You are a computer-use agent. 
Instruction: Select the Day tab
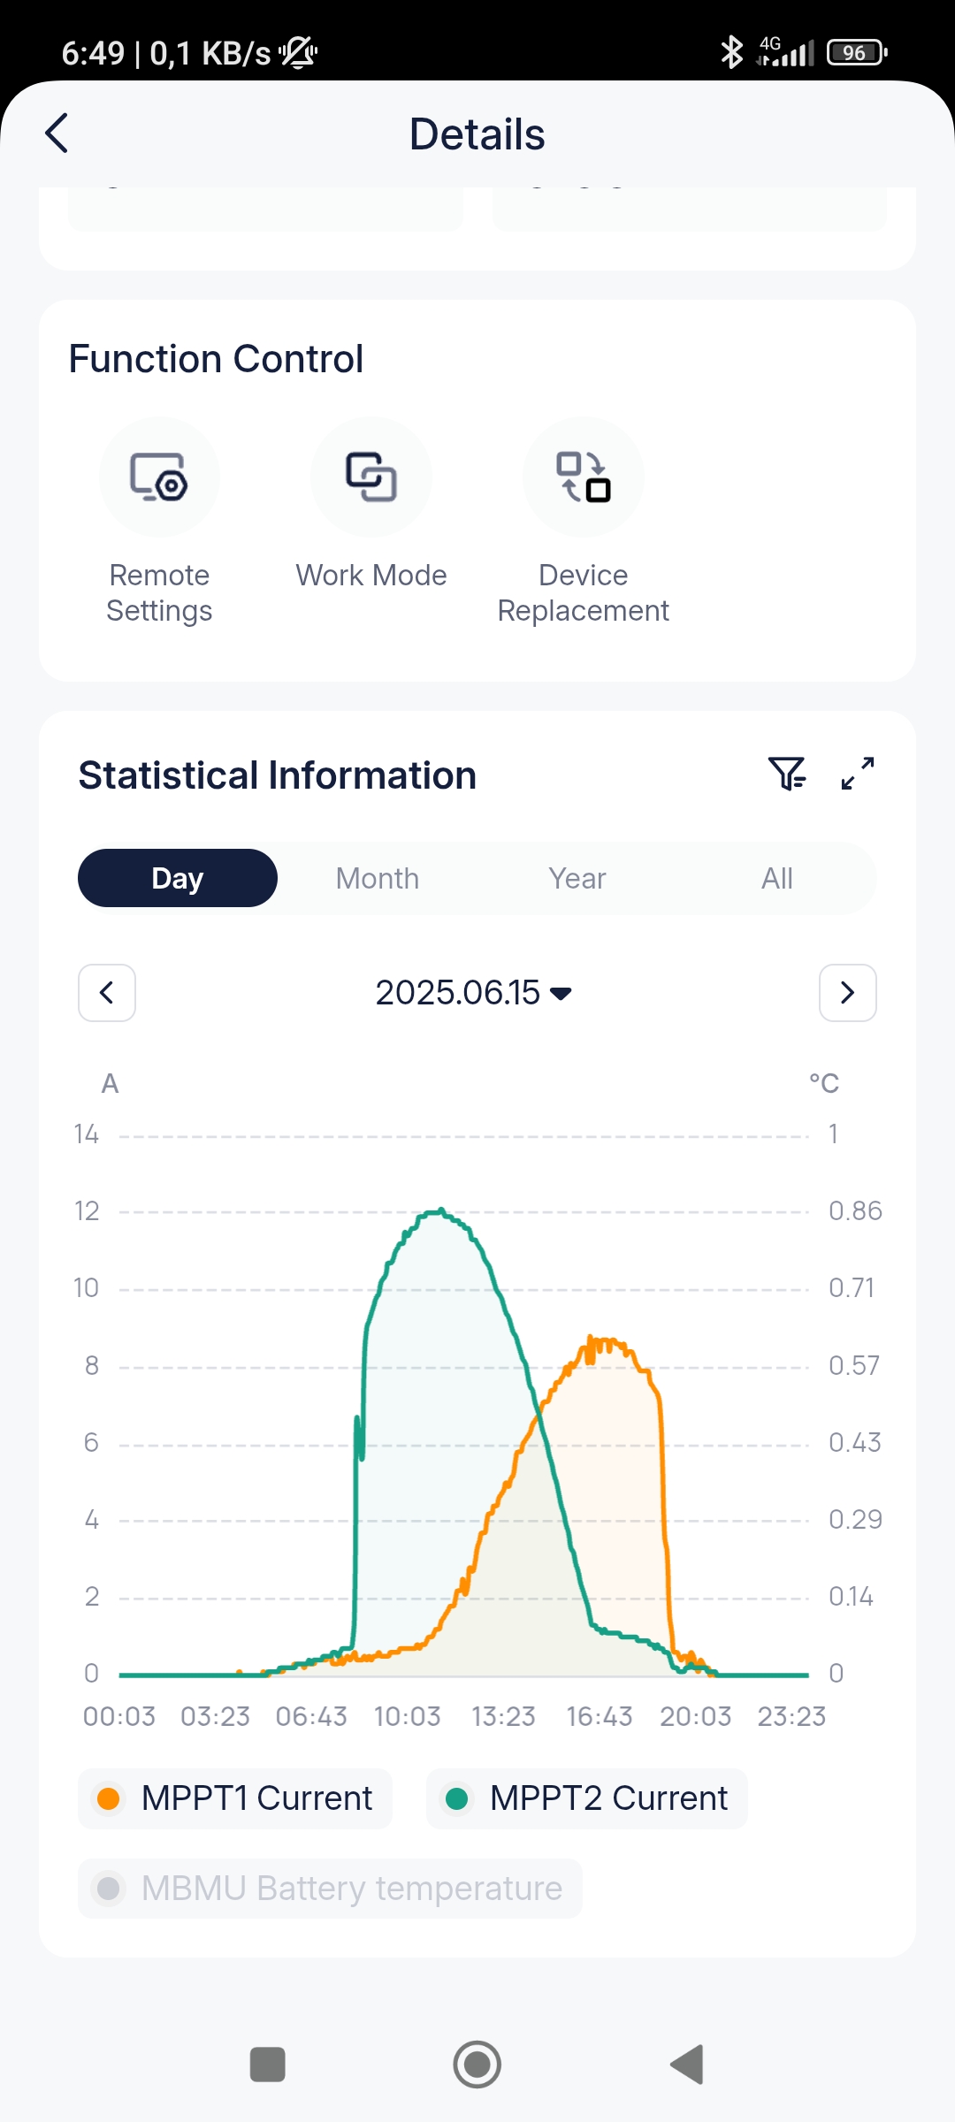point(178,878)
